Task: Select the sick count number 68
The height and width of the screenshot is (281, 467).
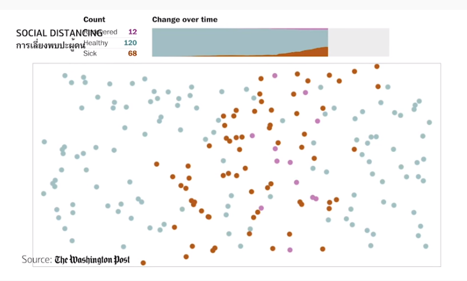Action: tap(133, 53)
